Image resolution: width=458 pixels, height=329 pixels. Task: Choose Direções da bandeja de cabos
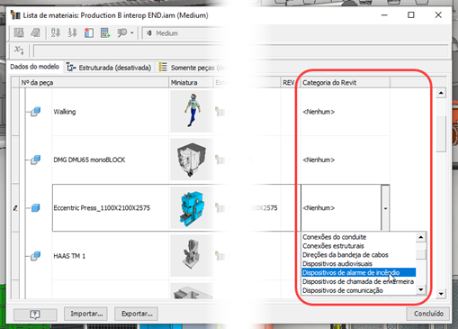coord(359,255)
